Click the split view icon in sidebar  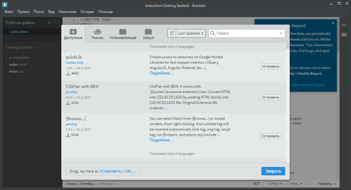[57, 23]
